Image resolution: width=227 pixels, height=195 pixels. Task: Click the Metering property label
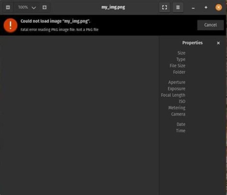[x=177, y=108]
